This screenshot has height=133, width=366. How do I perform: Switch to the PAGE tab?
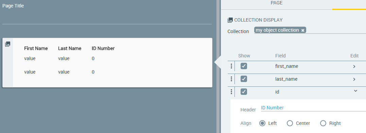click(x=277, y=3)
